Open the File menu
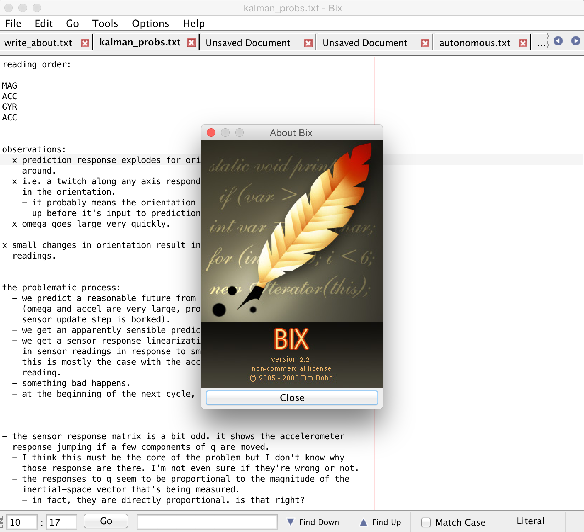 click(x=13, y=23)
